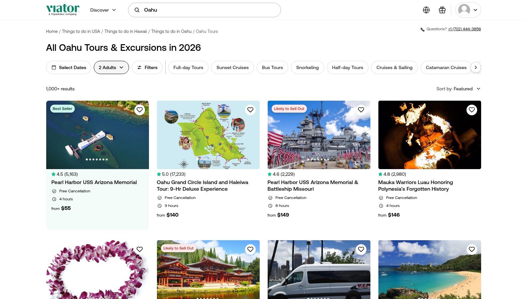532x299 pixels.
Task: Open Sort by Featured dropdown
Action: (458, 89)
